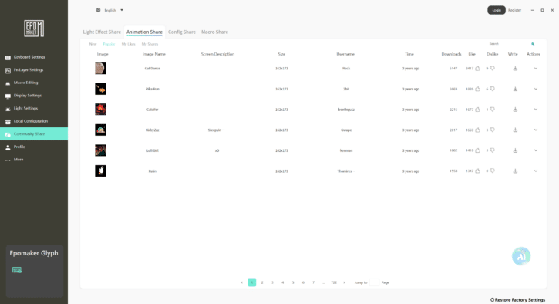Jump to last page 722
Viewport: 559px width, 304px height.
(x=334, y=282)
